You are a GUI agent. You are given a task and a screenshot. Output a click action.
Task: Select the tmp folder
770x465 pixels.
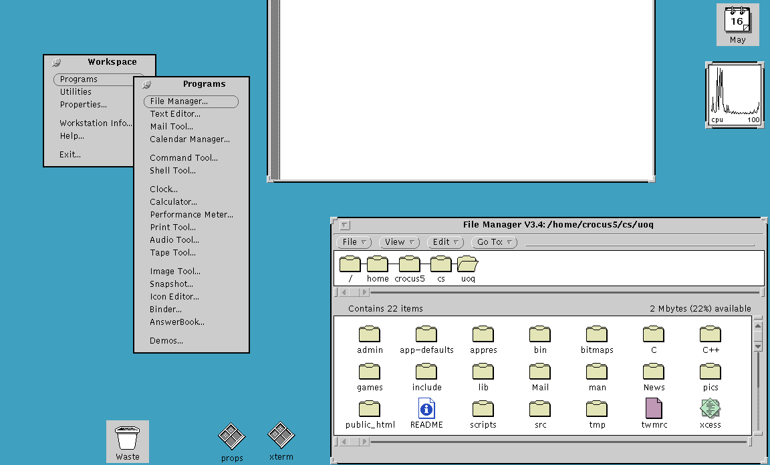click(x=597, y=409)
